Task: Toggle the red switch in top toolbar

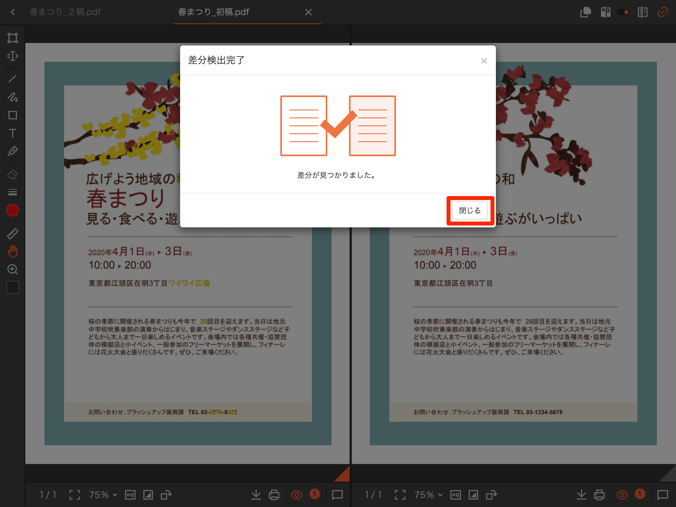Action: [623, 12]
